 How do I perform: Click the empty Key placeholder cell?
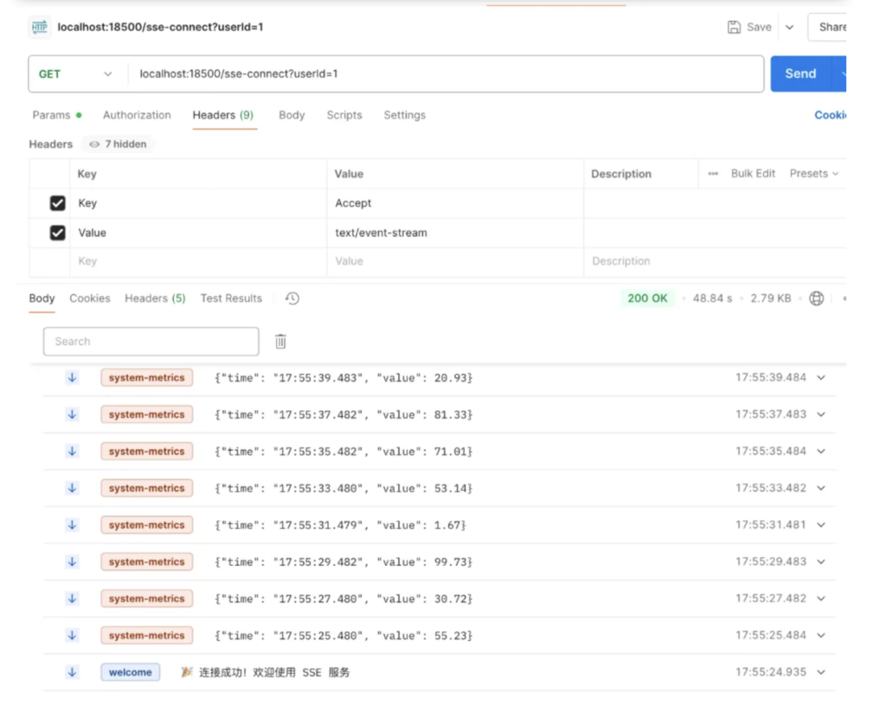click(x=198, y=261)
